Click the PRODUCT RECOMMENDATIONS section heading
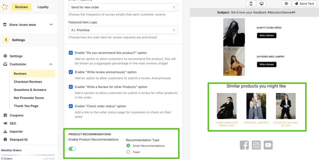319x160 pixels. pos(90,134)
